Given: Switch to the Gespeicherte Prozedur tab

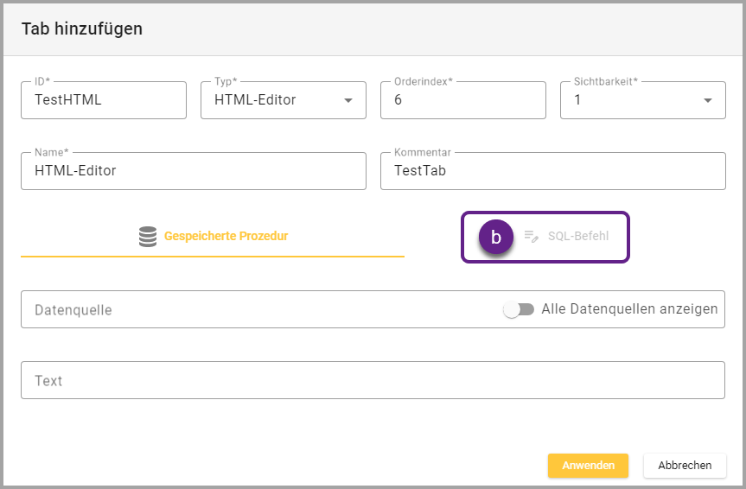Looking at the screenshot, I should [x=213, y=236].
